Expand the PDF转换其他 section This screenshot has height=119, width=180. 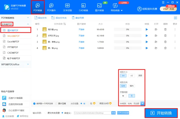(x=15, y=18)
